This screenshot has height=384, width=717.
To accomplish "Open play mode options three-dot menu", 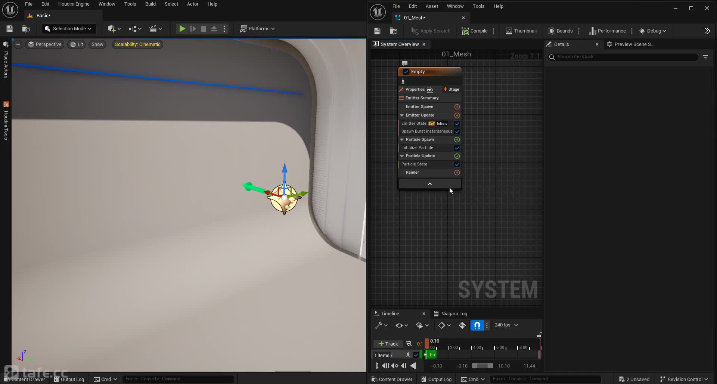I will (224, 29).
